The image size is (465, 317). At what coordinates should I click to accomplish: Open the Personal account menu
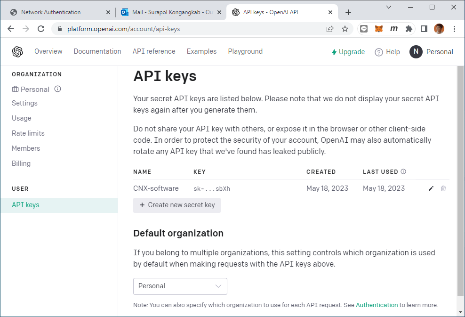pyautogui.click(x=432, y=52)
